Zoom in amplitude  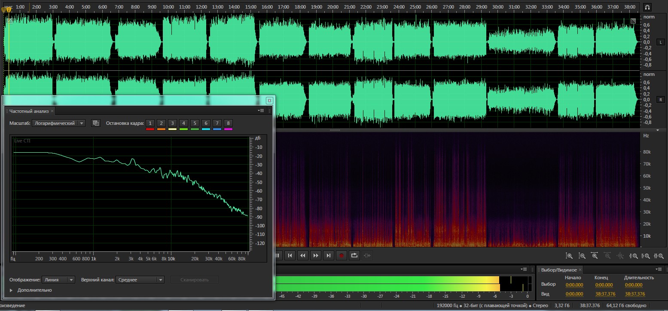570,256
